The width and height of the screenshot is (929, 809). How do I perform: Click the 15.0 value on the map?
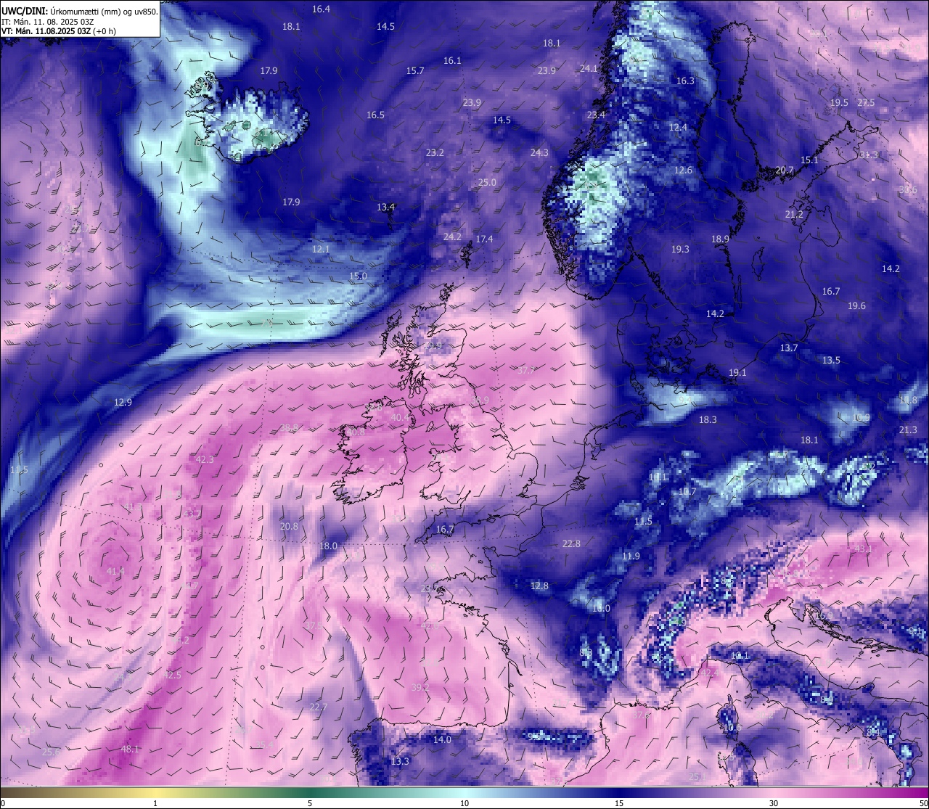358,276
